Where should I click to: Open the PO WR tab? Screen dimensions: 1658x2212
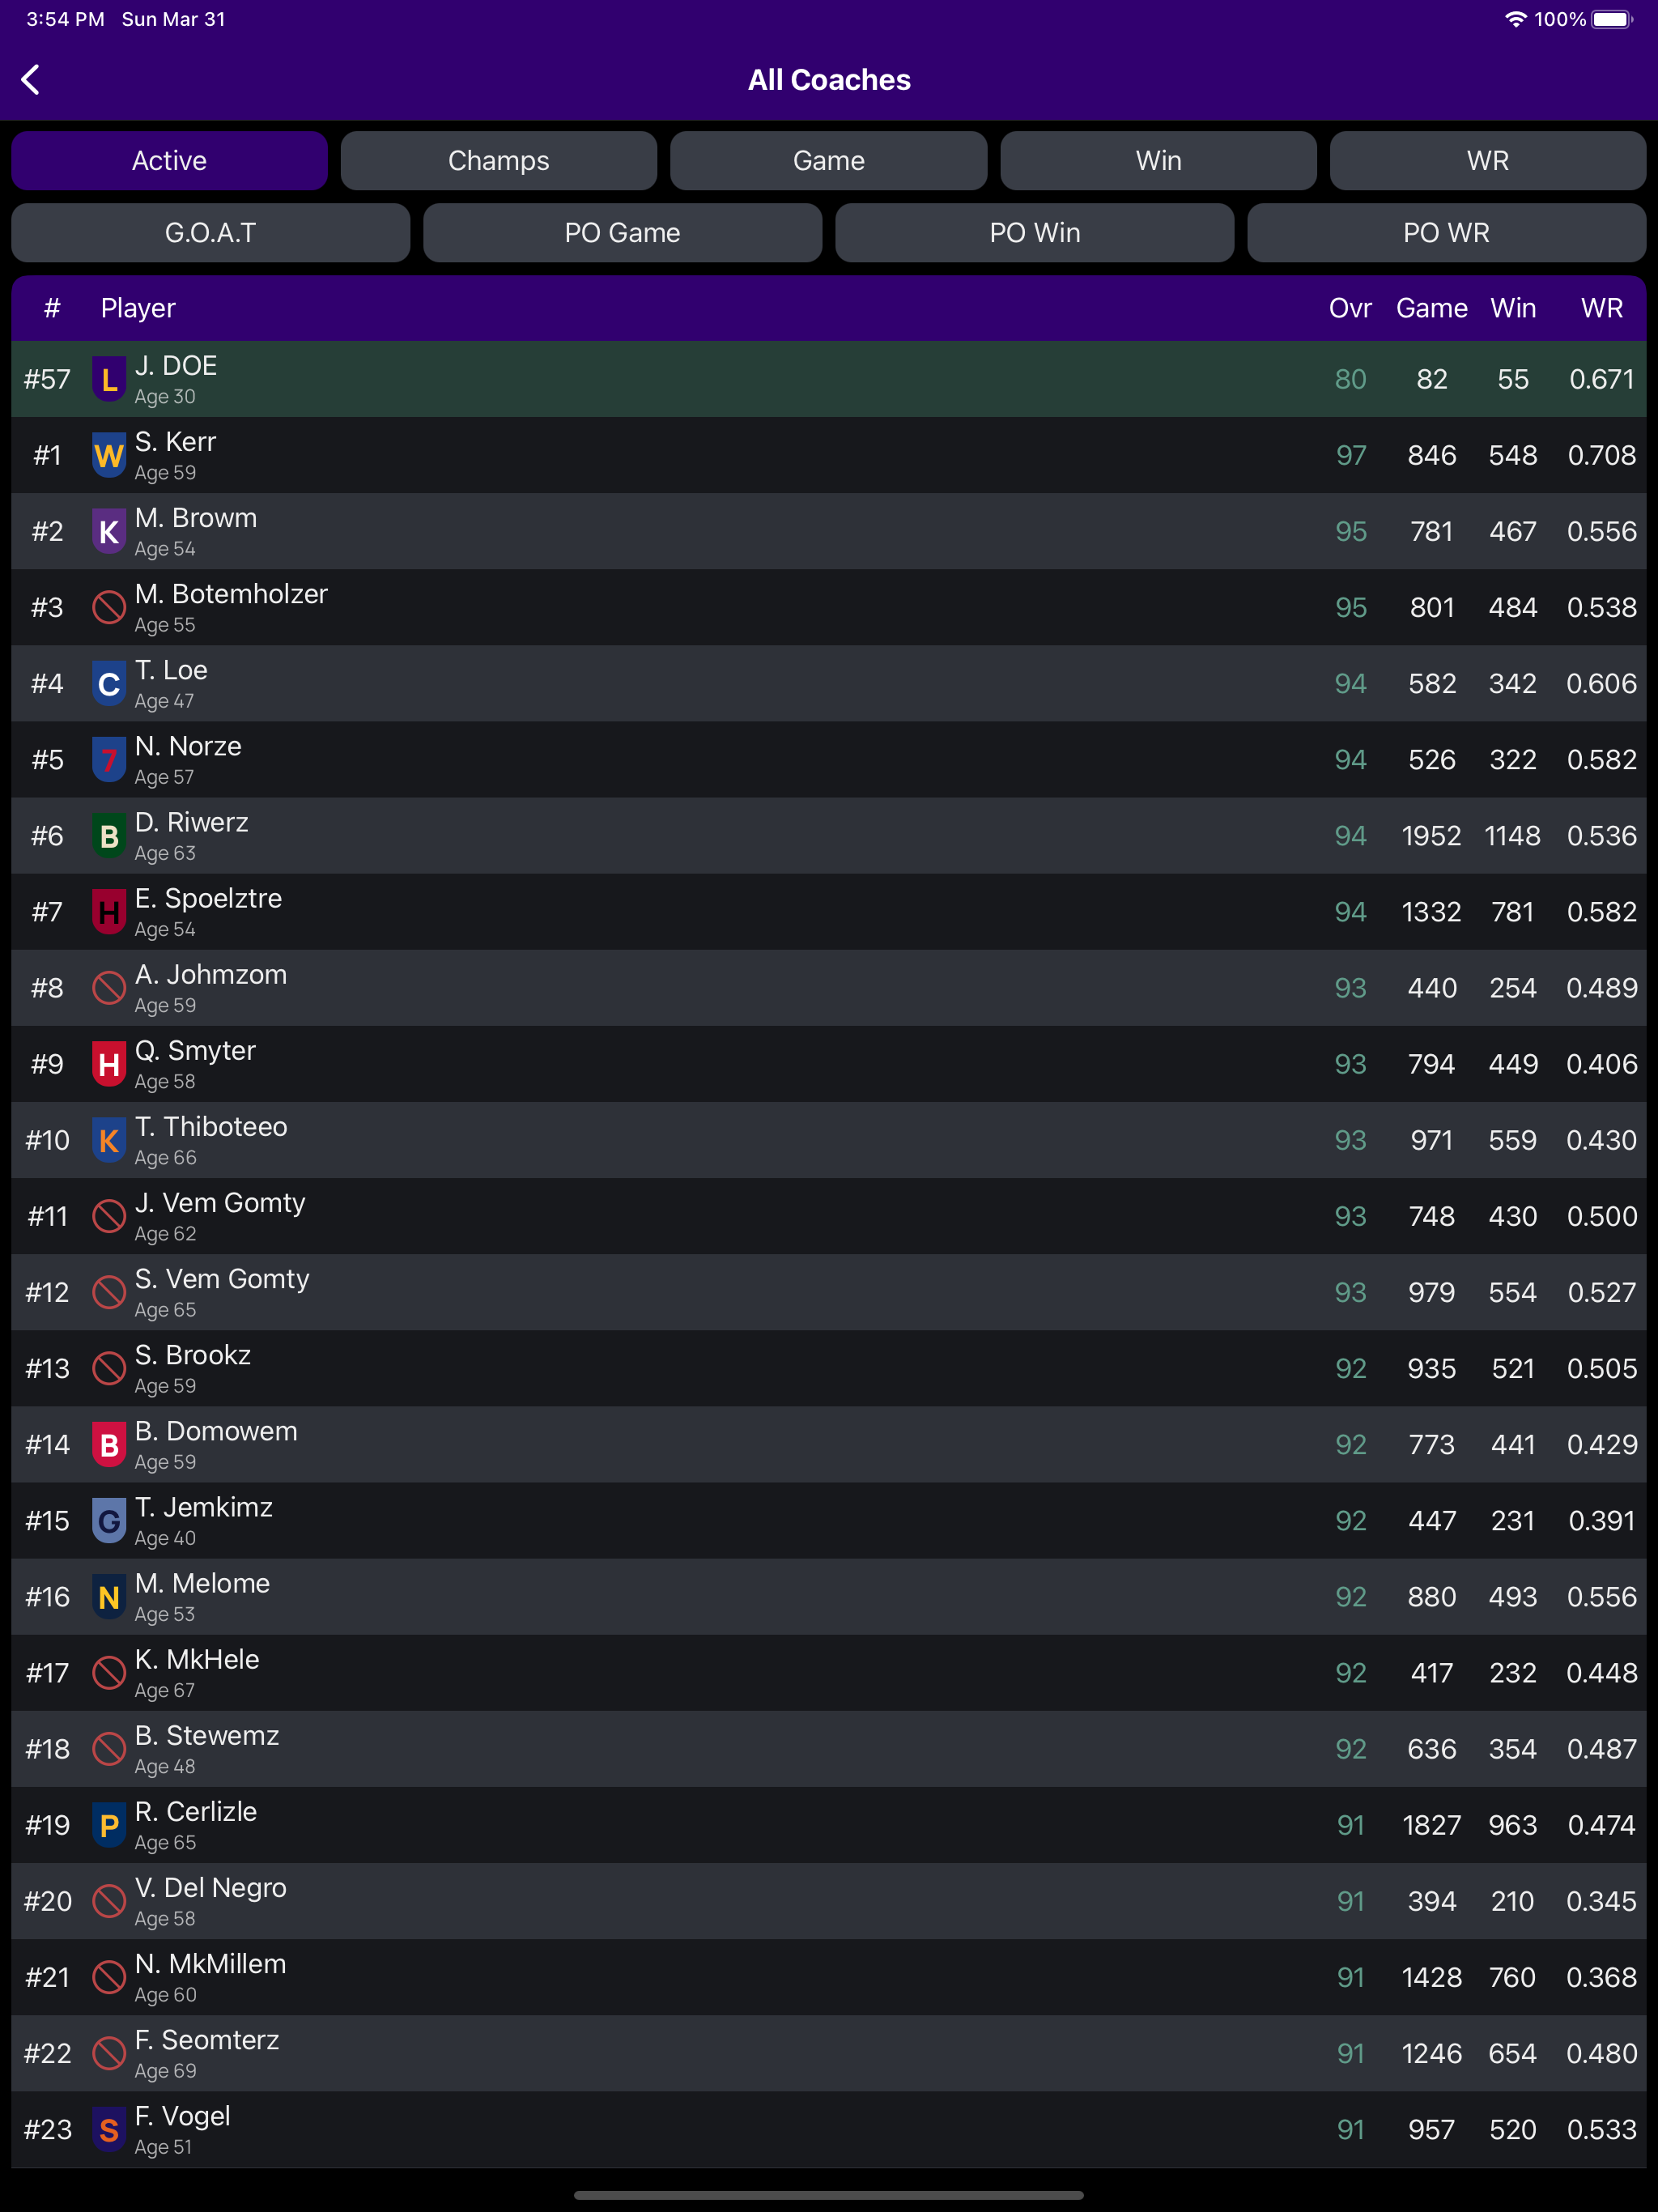click(x=1445, y=233)
